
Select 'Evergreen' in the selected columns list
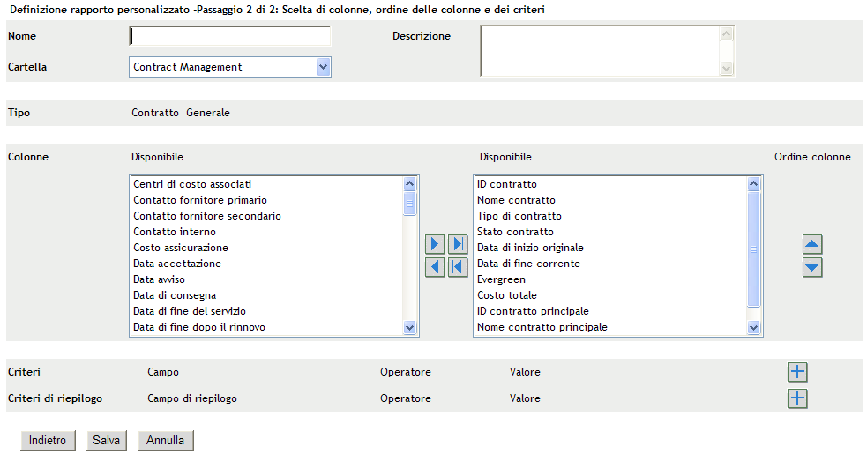point(501,279)
